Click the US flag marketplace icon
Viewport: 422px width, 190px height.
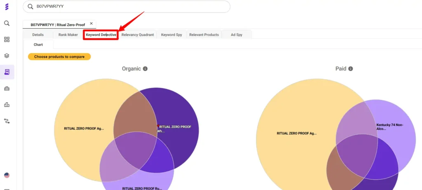coord(7,176)
